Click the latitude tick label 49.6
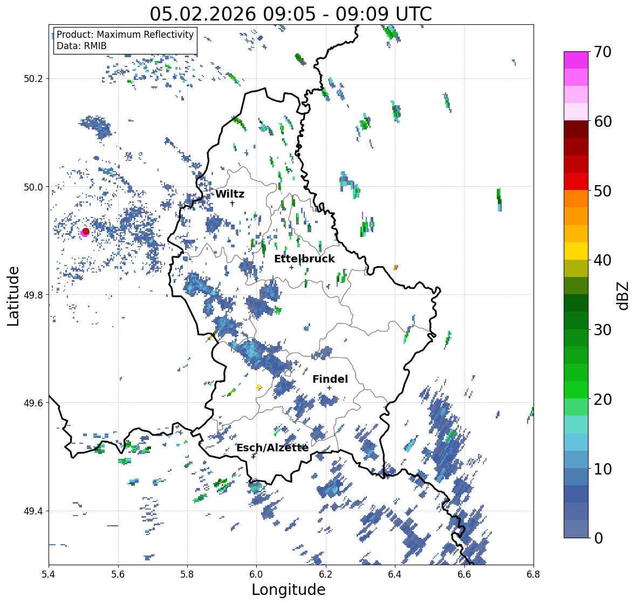The image size is (636, 603). (33, 403)
